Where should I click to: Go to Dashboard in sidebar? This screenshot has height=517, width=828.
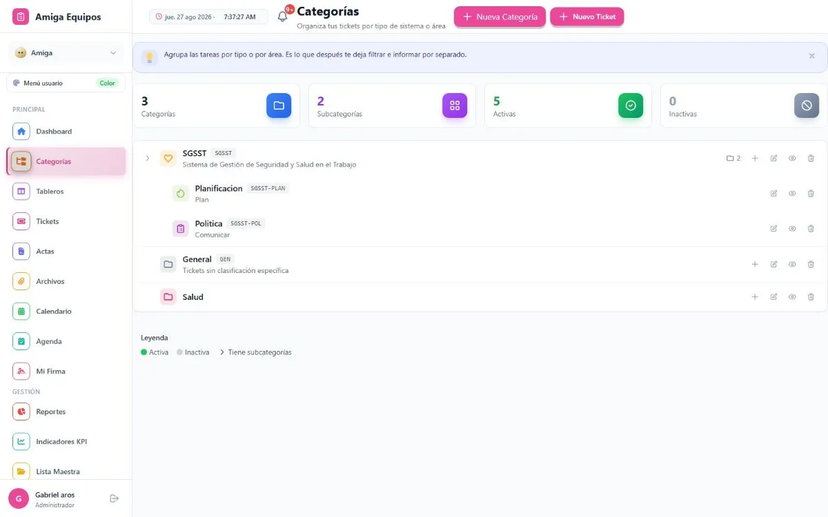(x=66, y=131)
